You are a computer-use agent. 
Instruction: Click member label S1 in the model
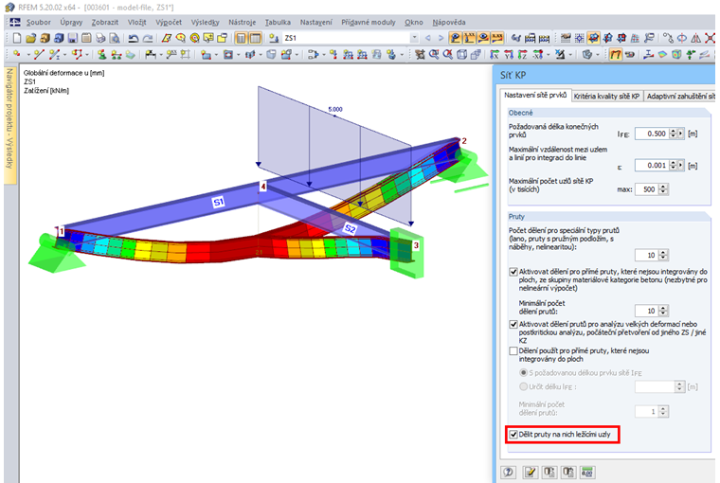[218, 201]
